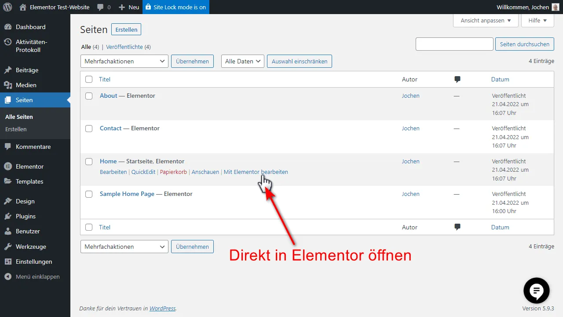Click the Seiten pages icon

pyautogui.click(x=8, y=100)
